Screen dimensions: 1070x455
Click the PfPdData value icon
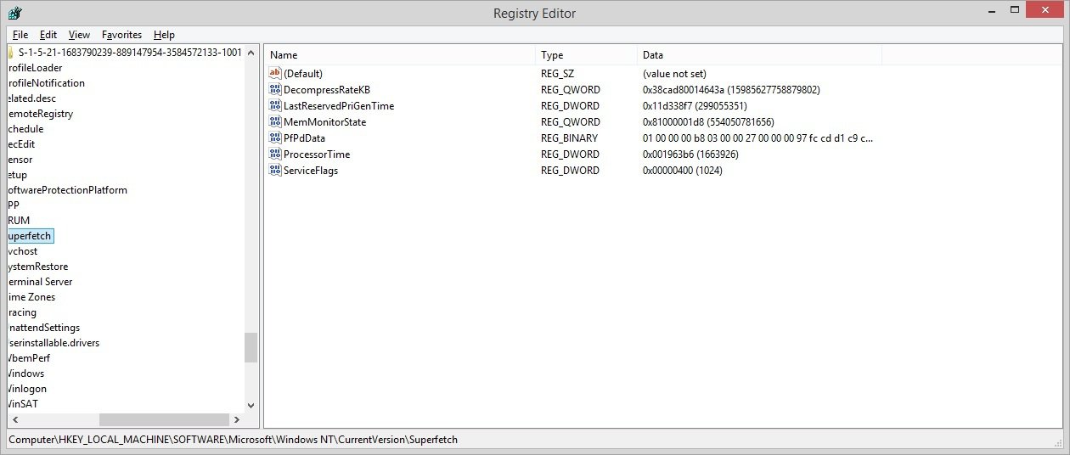[x=274, y=138]
